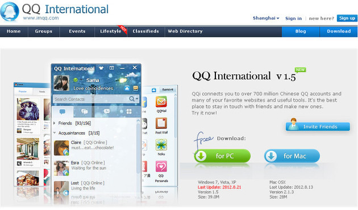This screenshot has width=358, height=210.
Task: Click the Mac OSX text
Action: [x=277, y=182]
